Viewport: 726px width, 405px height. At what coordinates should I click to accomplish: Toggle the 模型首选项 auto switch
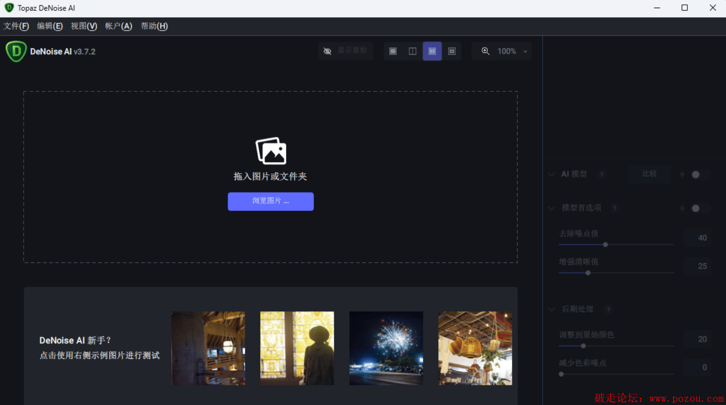[696, 208]
